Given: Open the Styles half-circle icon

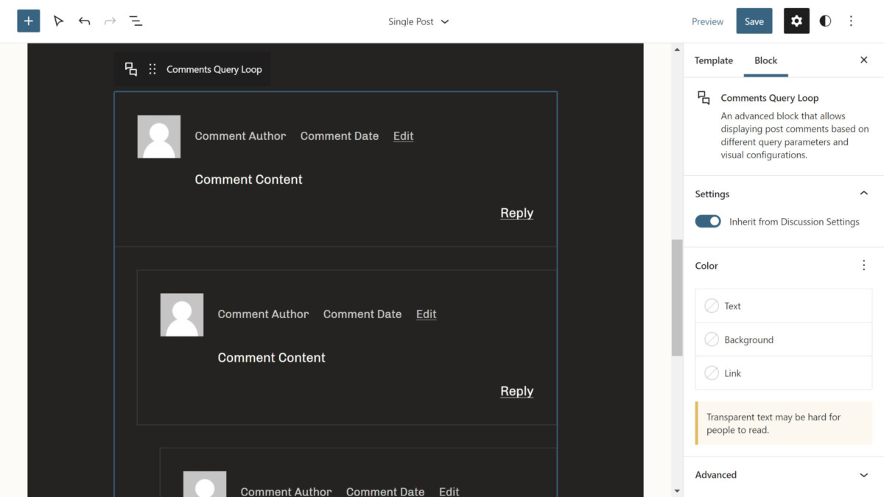Looking at the screenshot, I should [825, 21].
